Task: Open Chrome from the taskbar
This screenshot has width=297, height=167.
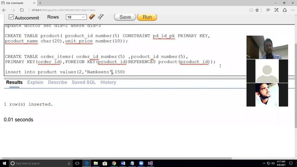Action: (x=114, y=163)
